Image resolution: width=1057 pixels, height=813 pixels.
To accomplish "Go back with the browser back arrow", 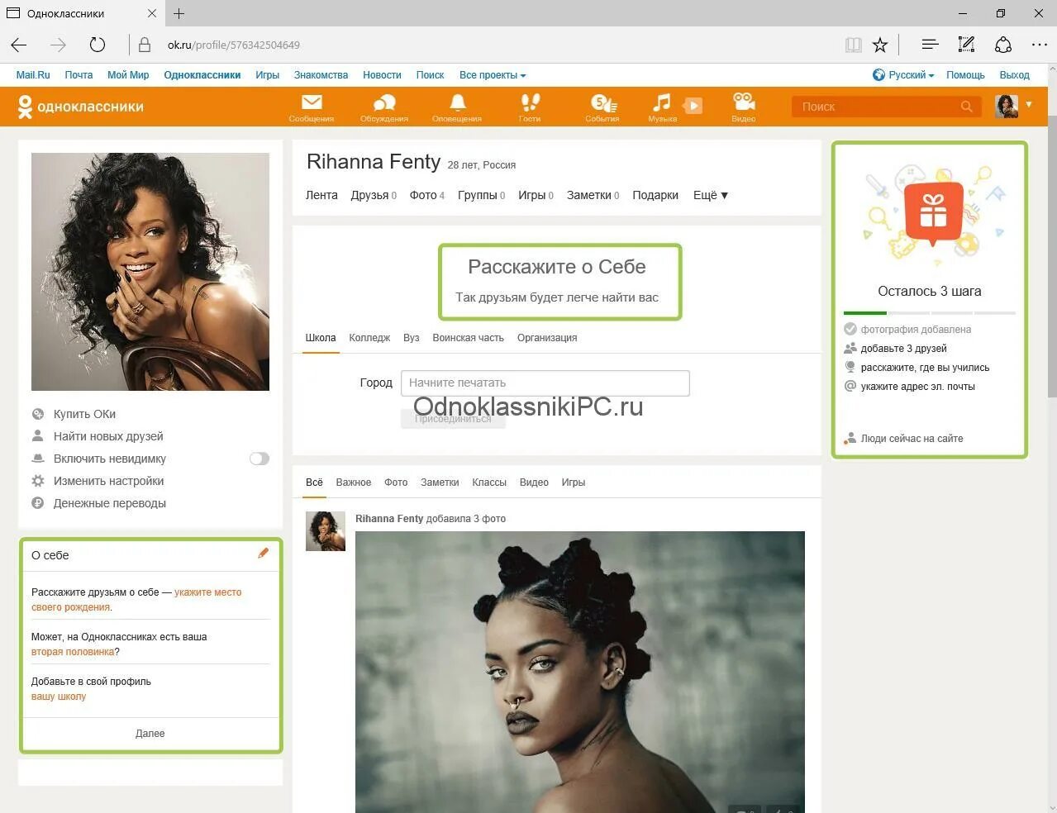I will (x=19, y=45).
